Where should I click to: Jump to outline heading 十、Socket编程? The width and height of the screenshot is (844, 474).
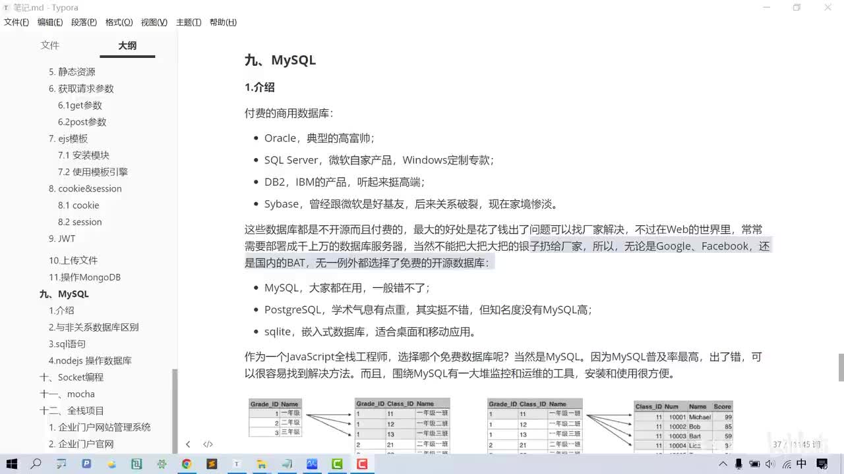(71, 377)
